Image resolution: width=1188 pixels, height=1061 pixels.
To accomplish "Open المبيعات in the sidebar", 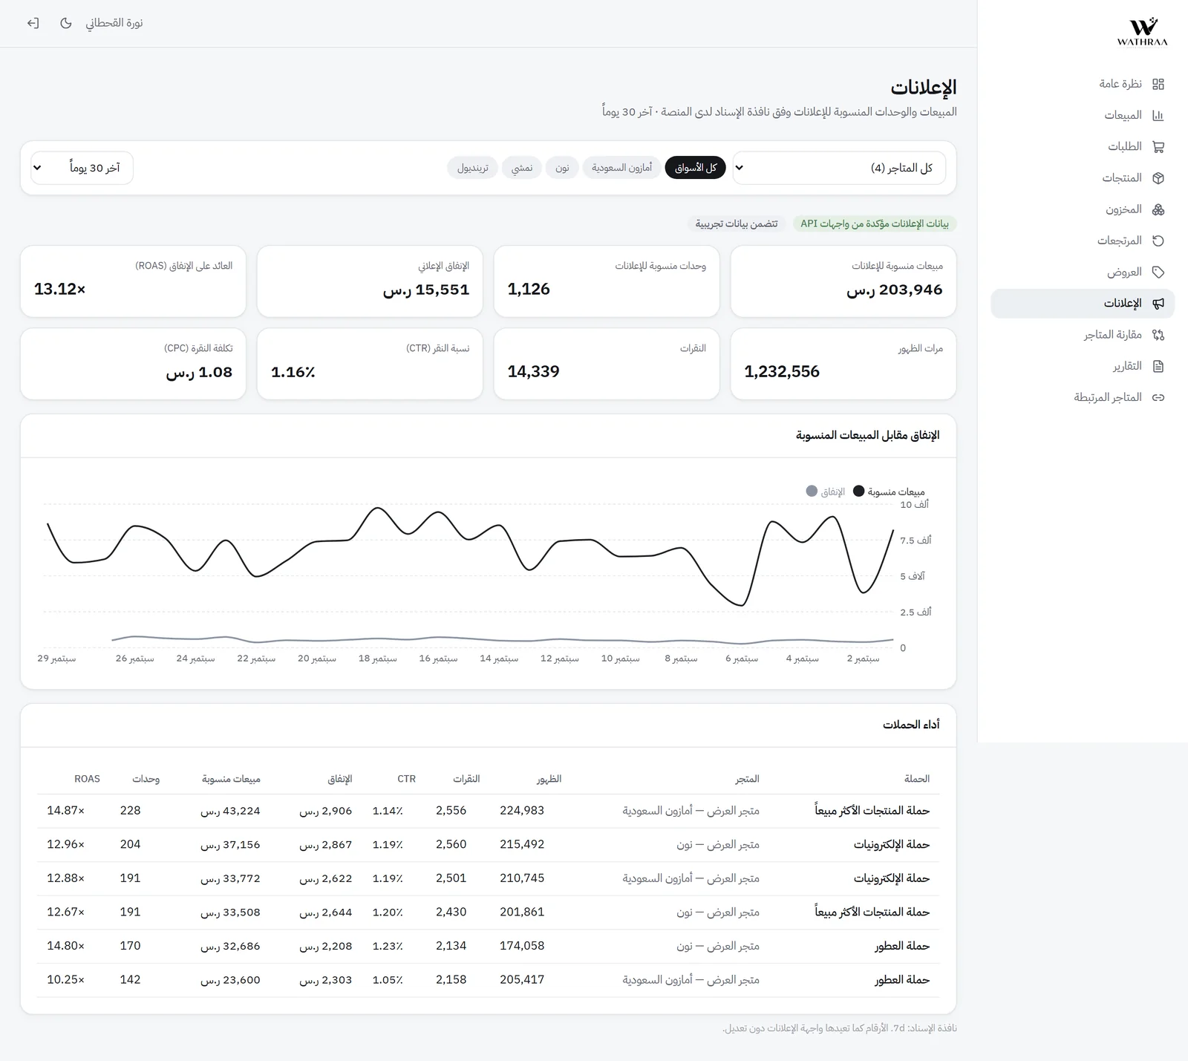I will pyautogui.click(x=1083, y=115).
